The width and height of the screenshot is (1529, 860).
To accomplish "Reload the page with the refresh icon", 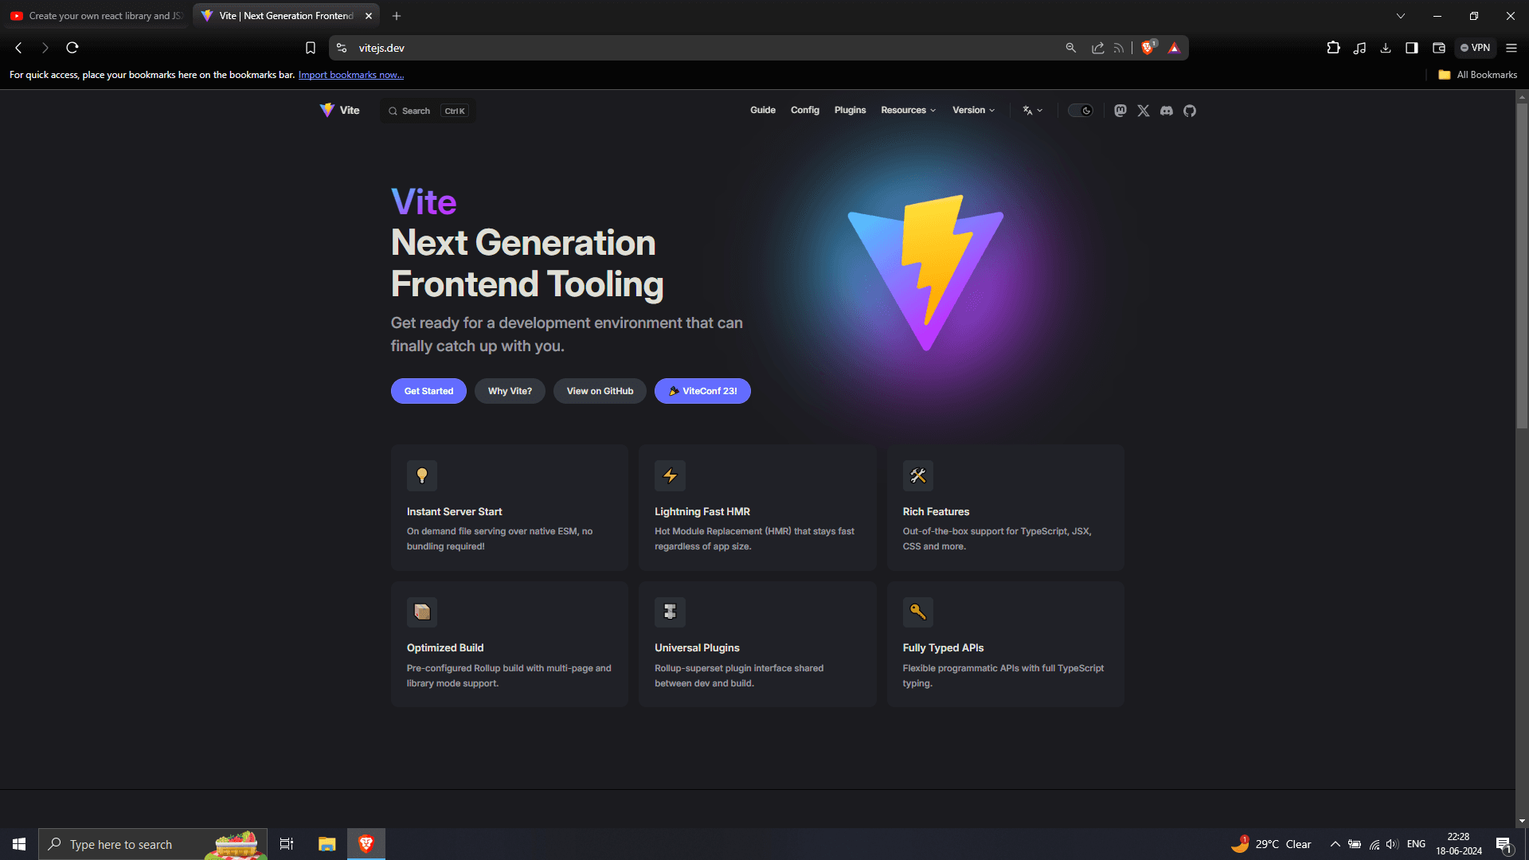I will [72, 48].
